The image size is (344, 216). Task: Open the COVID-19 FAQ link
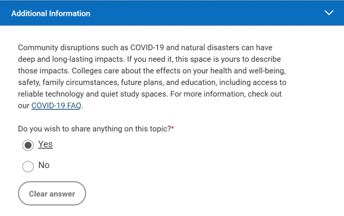pyautogui.click(x=57, y=106)
